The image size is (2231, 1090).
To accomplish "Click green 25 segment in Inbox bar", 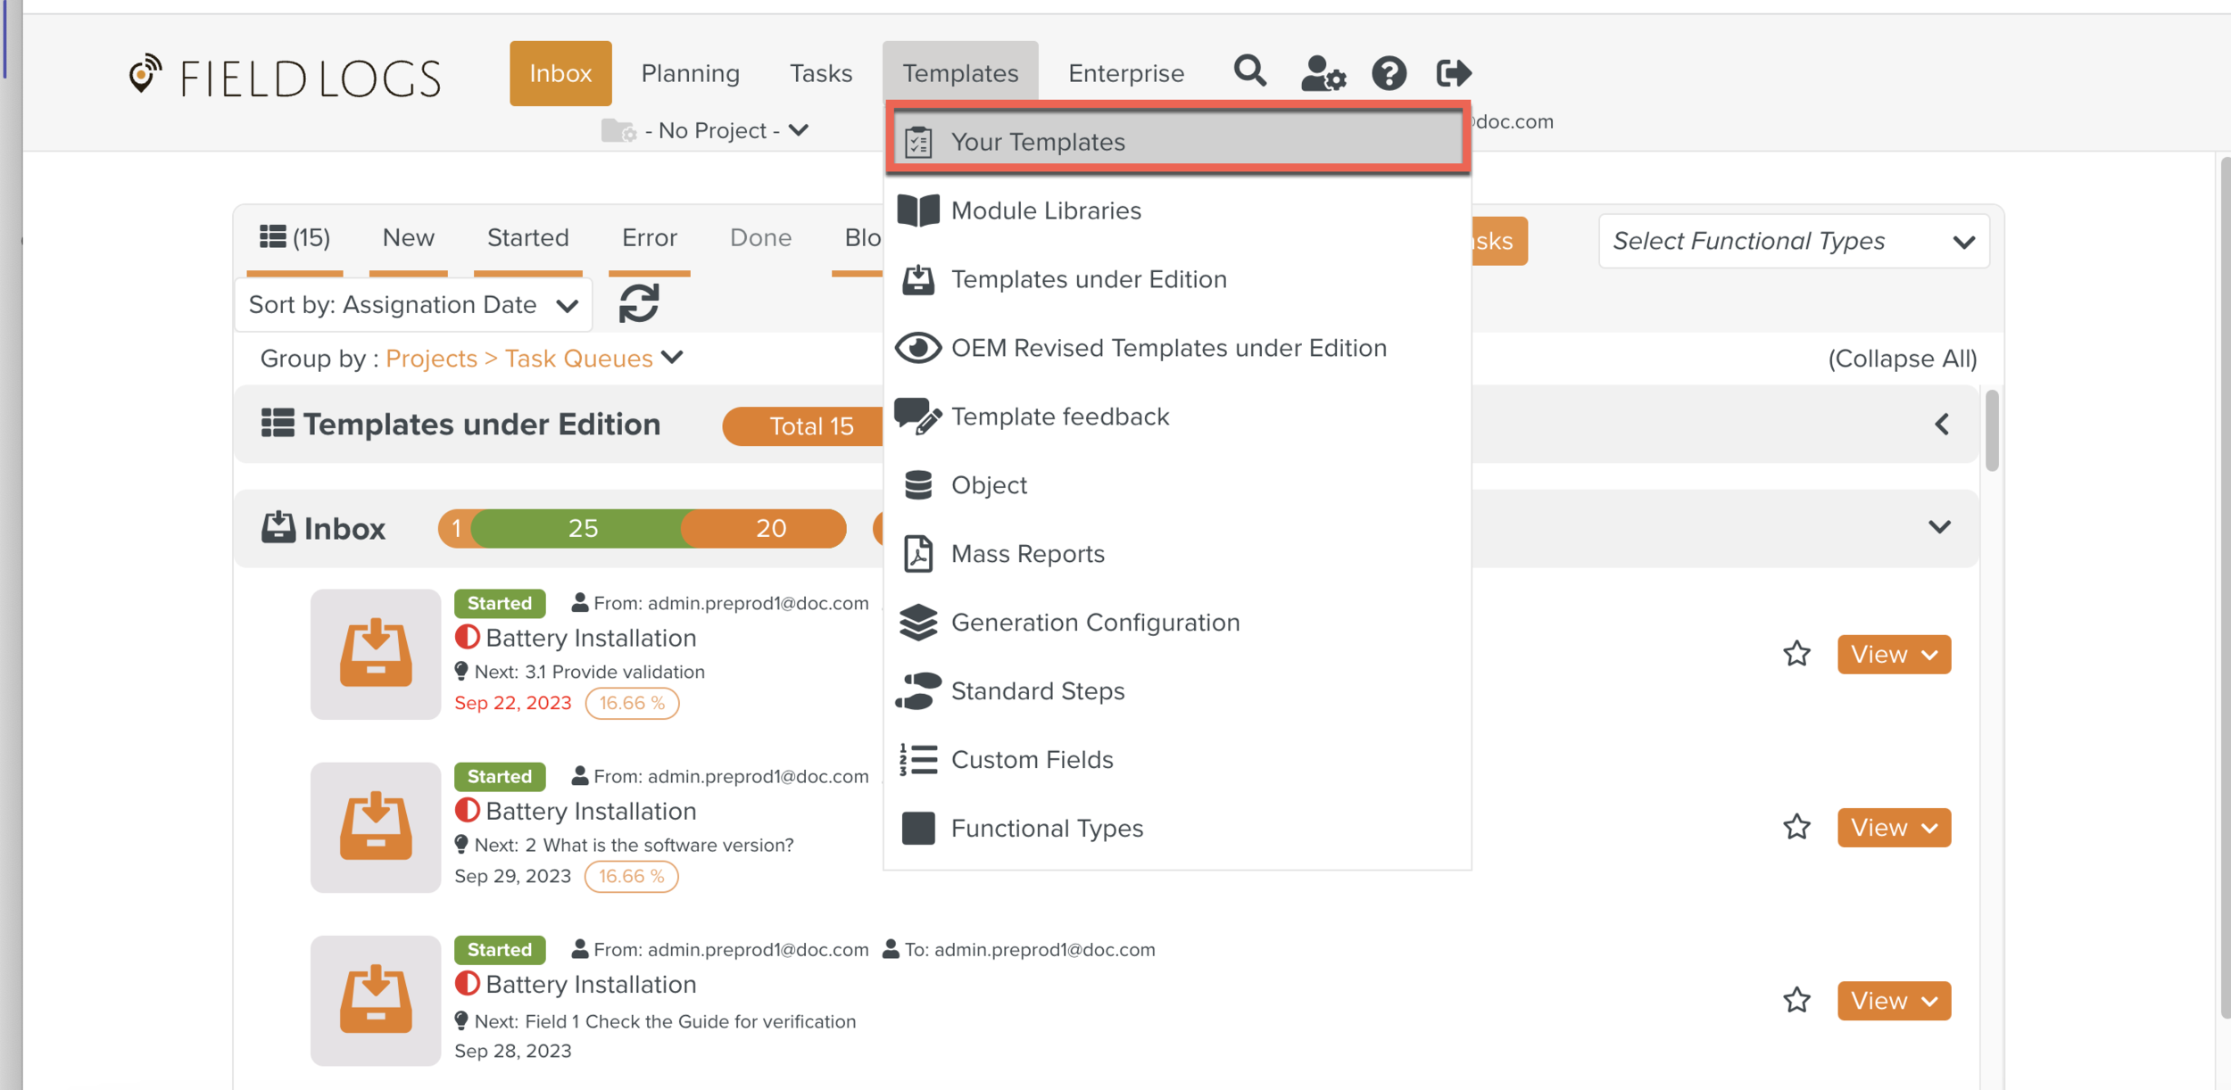I will point(582,528).
